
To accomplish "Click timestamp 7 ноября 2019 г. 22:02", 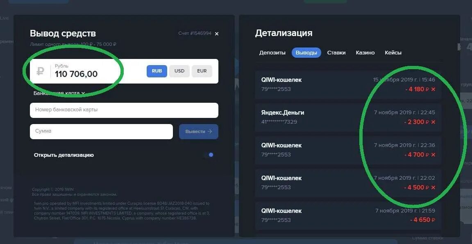I will (404, 178).
